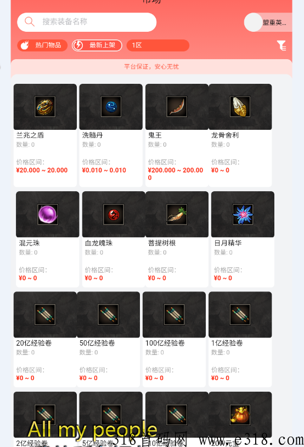304x447 pixels.
Task: Open the gold treasure pot item icon
Action: point(240,415)
